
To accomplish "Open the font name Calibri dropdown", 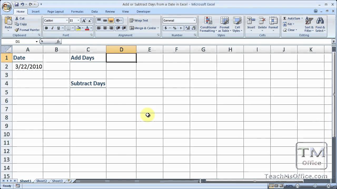I will click(x=67, y=20).
